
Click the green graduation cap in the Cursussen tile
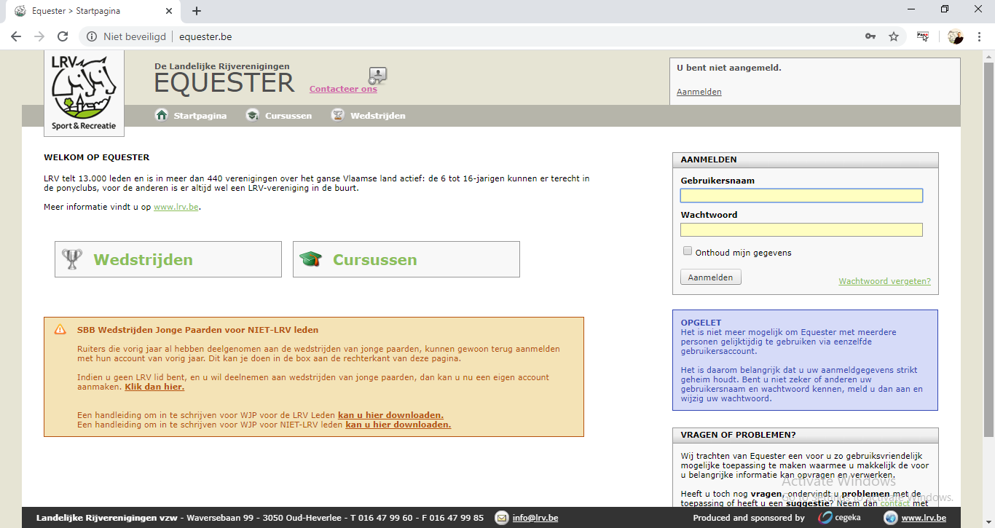coord(311,259)
